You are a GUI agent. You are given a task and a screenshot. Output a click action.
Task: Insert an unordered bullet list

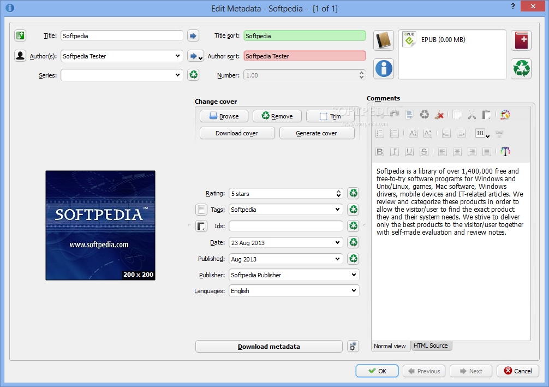(x=395, y=133)
